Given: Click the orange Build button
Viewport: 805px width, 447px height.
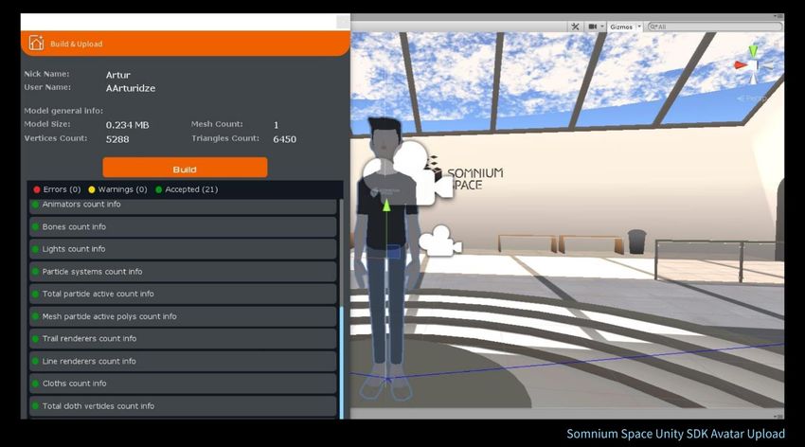Looking at the screenshot, I should pos(185,168).
